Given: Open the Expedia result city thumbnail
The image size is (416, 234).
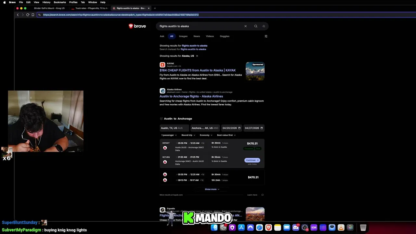Looking at the screenshot, I should (x=255, y=214).
